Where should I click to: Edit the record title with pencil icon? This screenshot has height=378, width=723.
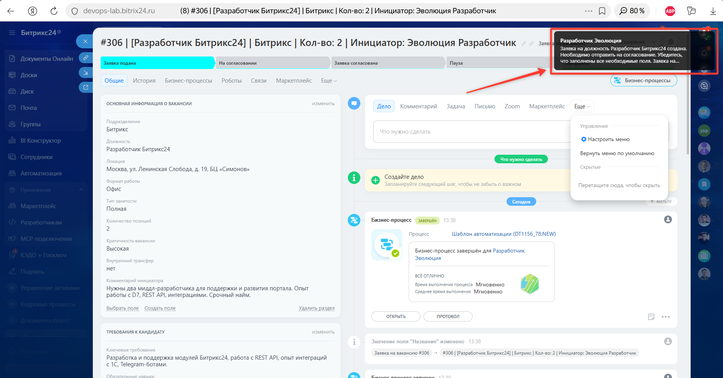(x=524, y=44)
